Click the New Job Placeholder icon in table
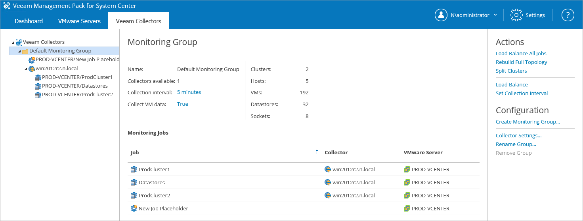Screen dimensions: 583x221 pyautogui.click(x=134, y=208)
